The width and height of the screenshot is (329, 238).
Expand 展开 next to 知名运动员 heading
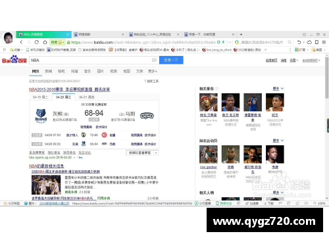[278, 141]
